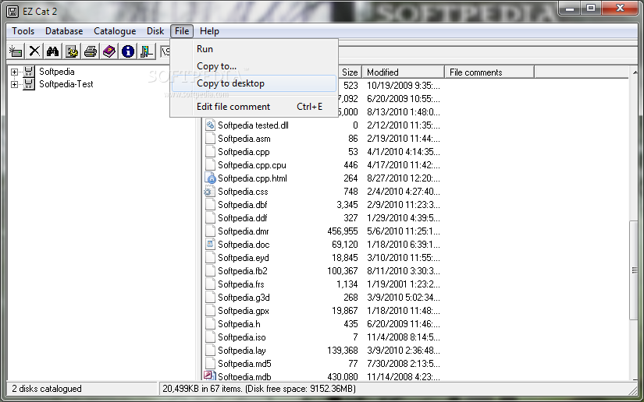Click the Softpedia.dmr file icon
Viewport: 644px width, 402px height.
[x=210, y=231]
